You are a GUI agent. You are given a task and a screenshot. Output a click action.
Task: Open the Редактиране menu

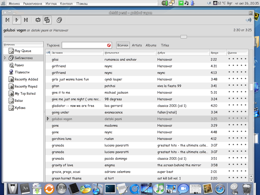[33, 4]
